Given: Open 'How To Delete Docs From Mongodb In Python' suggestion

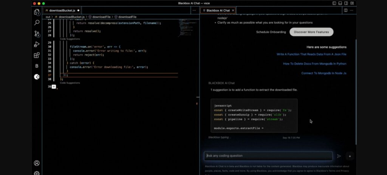Looking at the screenshot, I should 315,64.
